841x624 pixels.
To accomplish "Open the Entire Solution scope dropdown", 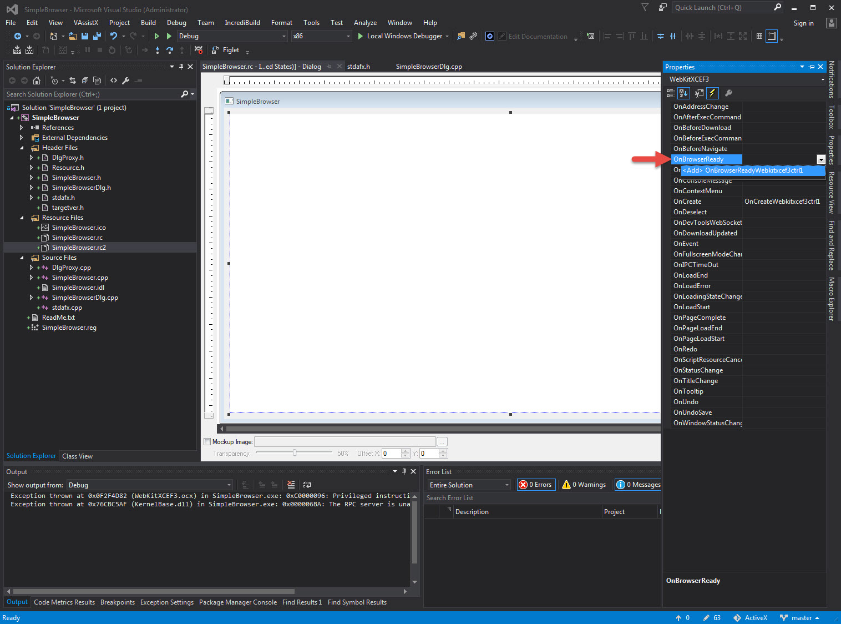I will [469, 485].
